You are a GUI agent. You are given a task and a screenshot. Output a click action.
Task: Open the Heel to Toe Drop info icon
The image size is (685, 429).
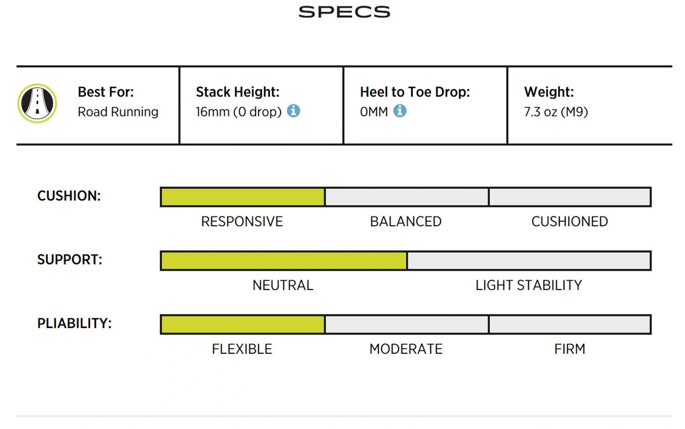[400, 111]
